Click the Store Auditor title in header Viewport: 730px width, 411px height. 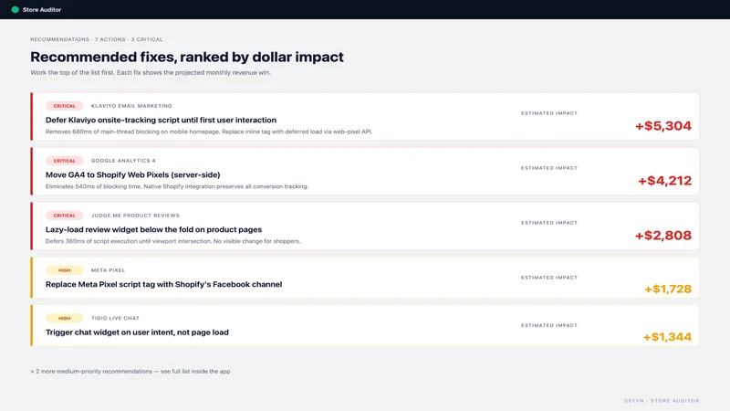tap(42, 9)
